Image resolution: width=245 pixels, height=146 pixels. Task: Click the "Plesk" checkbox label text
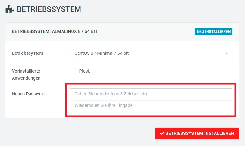84,71
